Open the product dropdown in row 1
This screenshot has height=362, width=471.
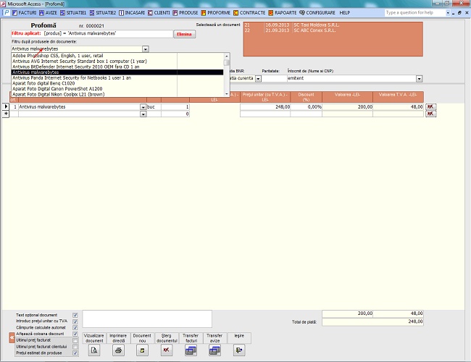pyautogui.click(x=143, y=107)
